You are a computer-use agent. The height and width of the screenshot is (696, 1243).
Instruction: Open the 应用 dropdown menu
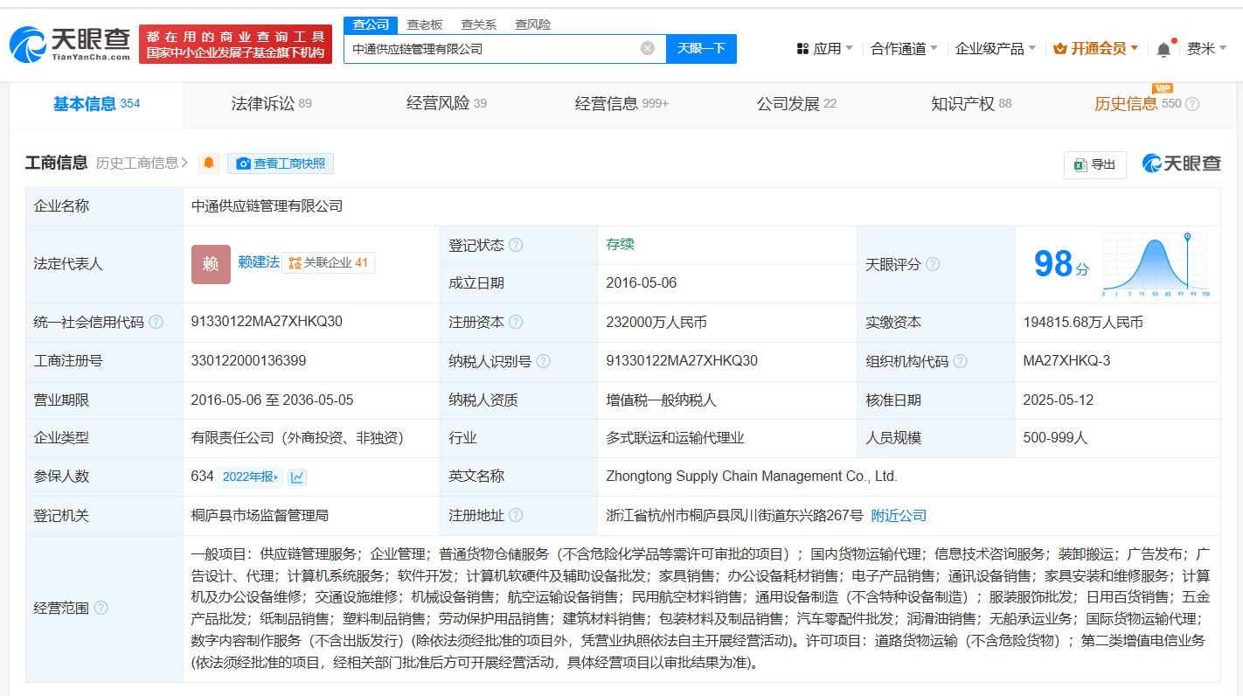[825, 48]
